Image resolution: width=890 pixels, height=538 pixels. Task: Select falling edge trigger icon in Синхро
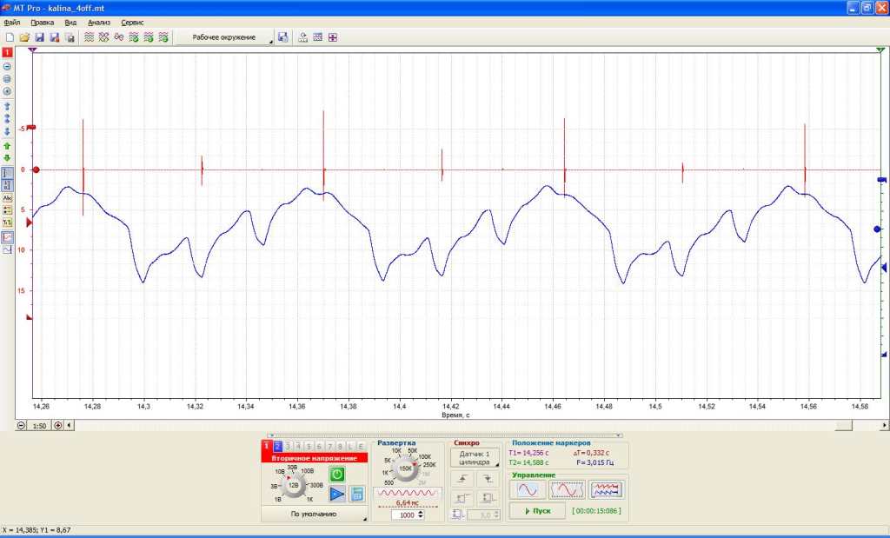point(488,479)
